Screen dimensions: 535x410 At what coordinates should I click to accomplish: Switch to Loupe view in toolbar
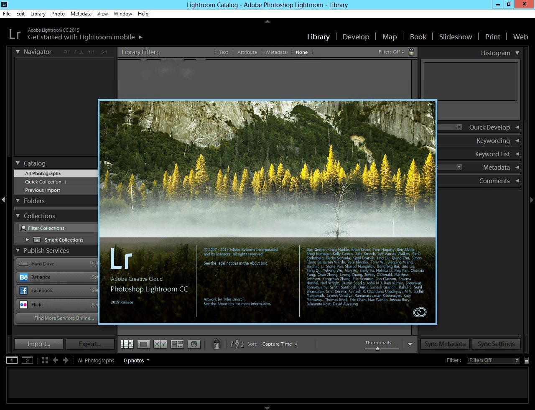[x=143, y=344]
